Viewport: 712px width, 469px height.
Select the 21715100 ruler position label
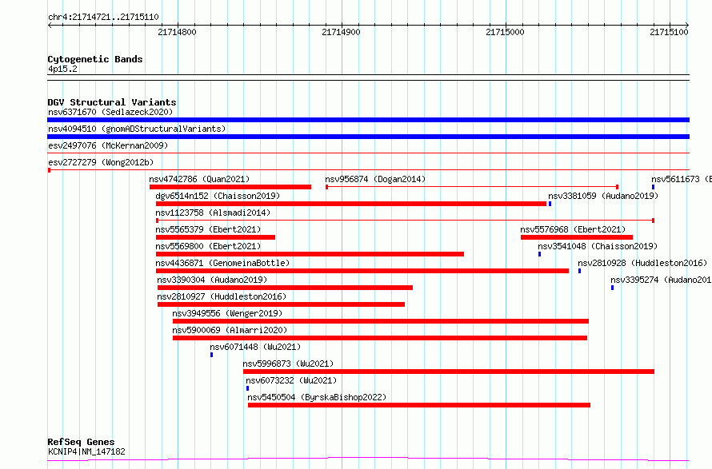click(670, 32)
